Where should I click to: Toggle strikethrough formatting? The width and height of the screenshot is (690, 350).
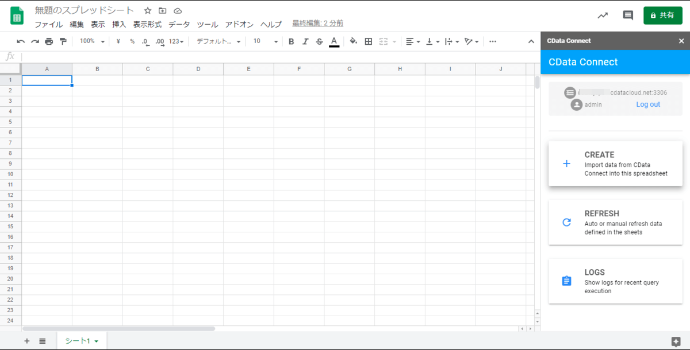[320, 41]
